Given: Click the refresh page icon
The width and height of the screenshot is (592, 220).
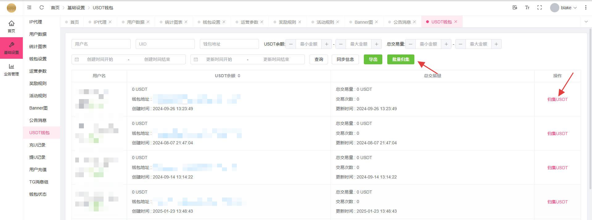Looking at the screenshot, I should point(42,7).
